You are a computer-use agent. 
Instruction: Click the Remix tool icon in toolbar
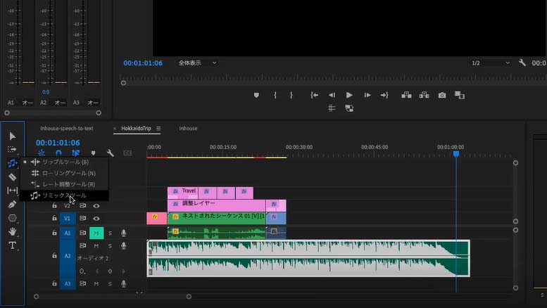12,163
